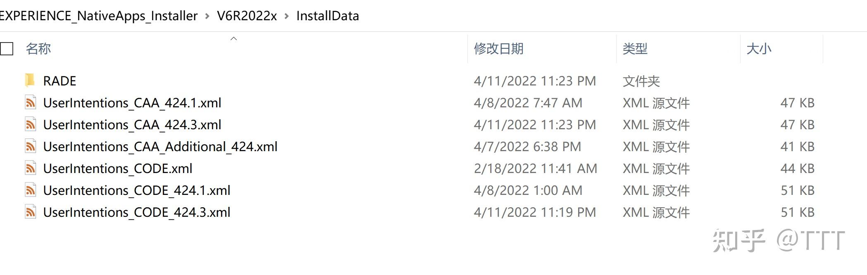Select the UserIntentions_CODE_424.3.xml file name
The image size is (867, 275).
[x=137, y=212]
